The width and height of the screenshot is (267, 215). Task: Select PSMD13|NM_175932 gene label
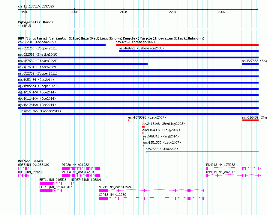point(221,165)
